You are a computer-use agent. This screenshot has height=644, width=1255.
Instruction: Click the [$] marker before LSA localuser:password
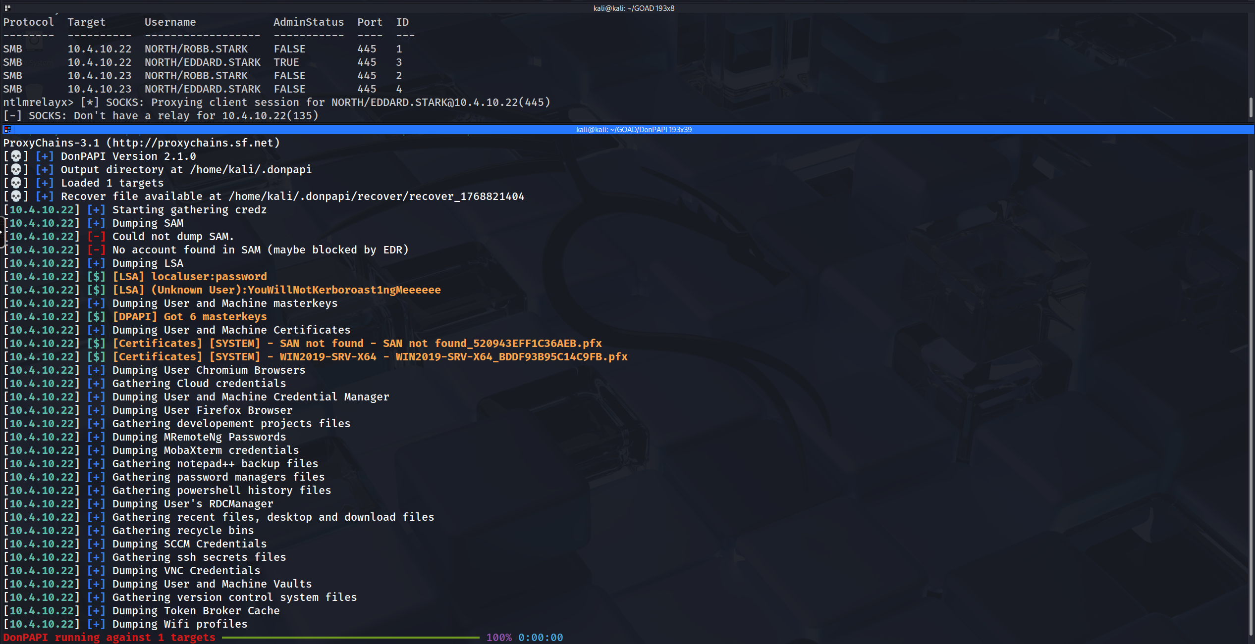96,277
